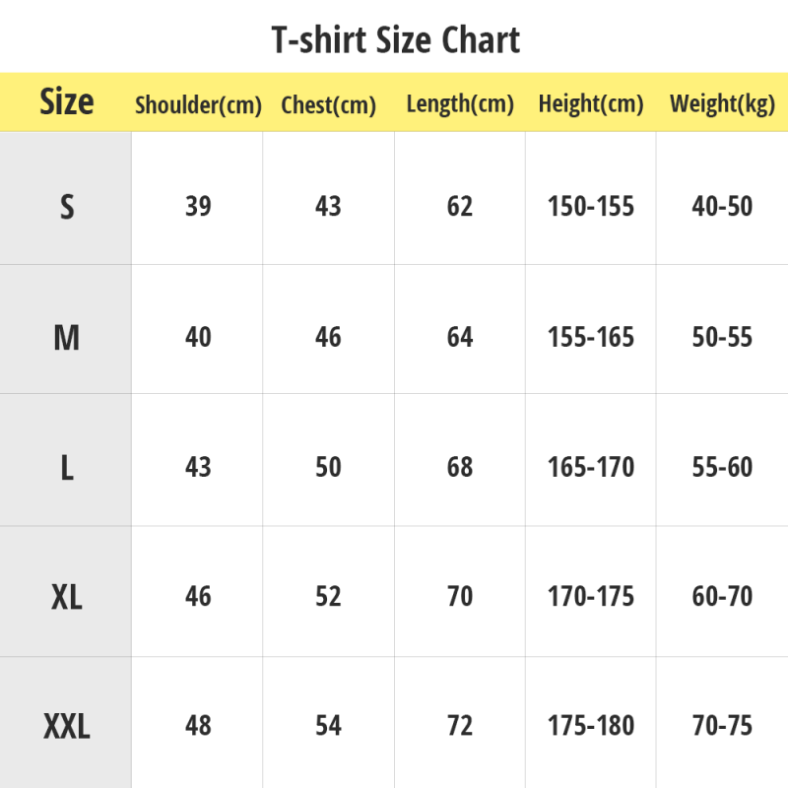Select the Shoulder(cm) column header
788x788 pixels.
click(198, 104)
